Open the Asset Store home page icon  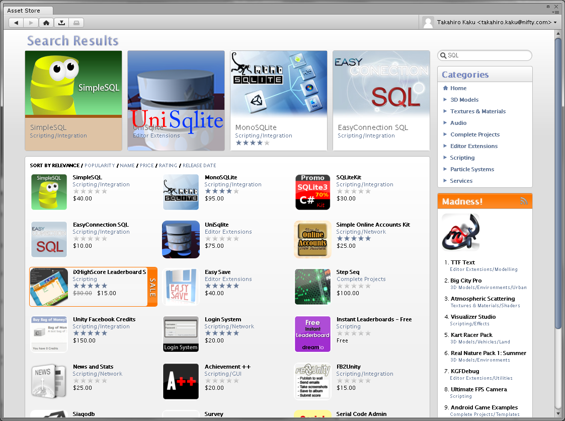pyautogui.click(x=46, y=23)
